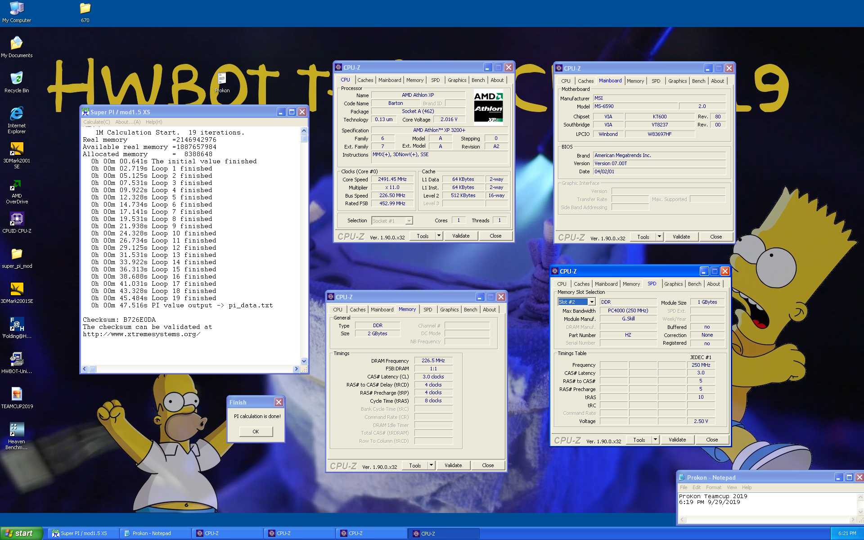Switch to Caches tab in CPU-Z CPU window
The height and width of the screenshot is (540, 864).
pos(365,80)
